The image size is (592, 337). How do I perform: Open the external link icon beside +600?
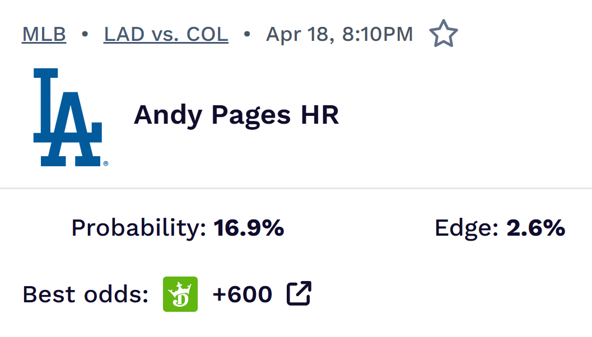click(x=299, y=294)
